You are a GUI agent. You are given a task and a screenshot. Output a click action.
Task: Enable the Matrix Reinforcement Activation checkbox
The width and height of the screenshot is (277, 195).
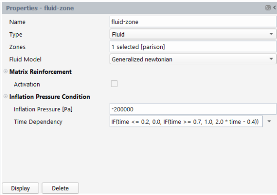114,84
